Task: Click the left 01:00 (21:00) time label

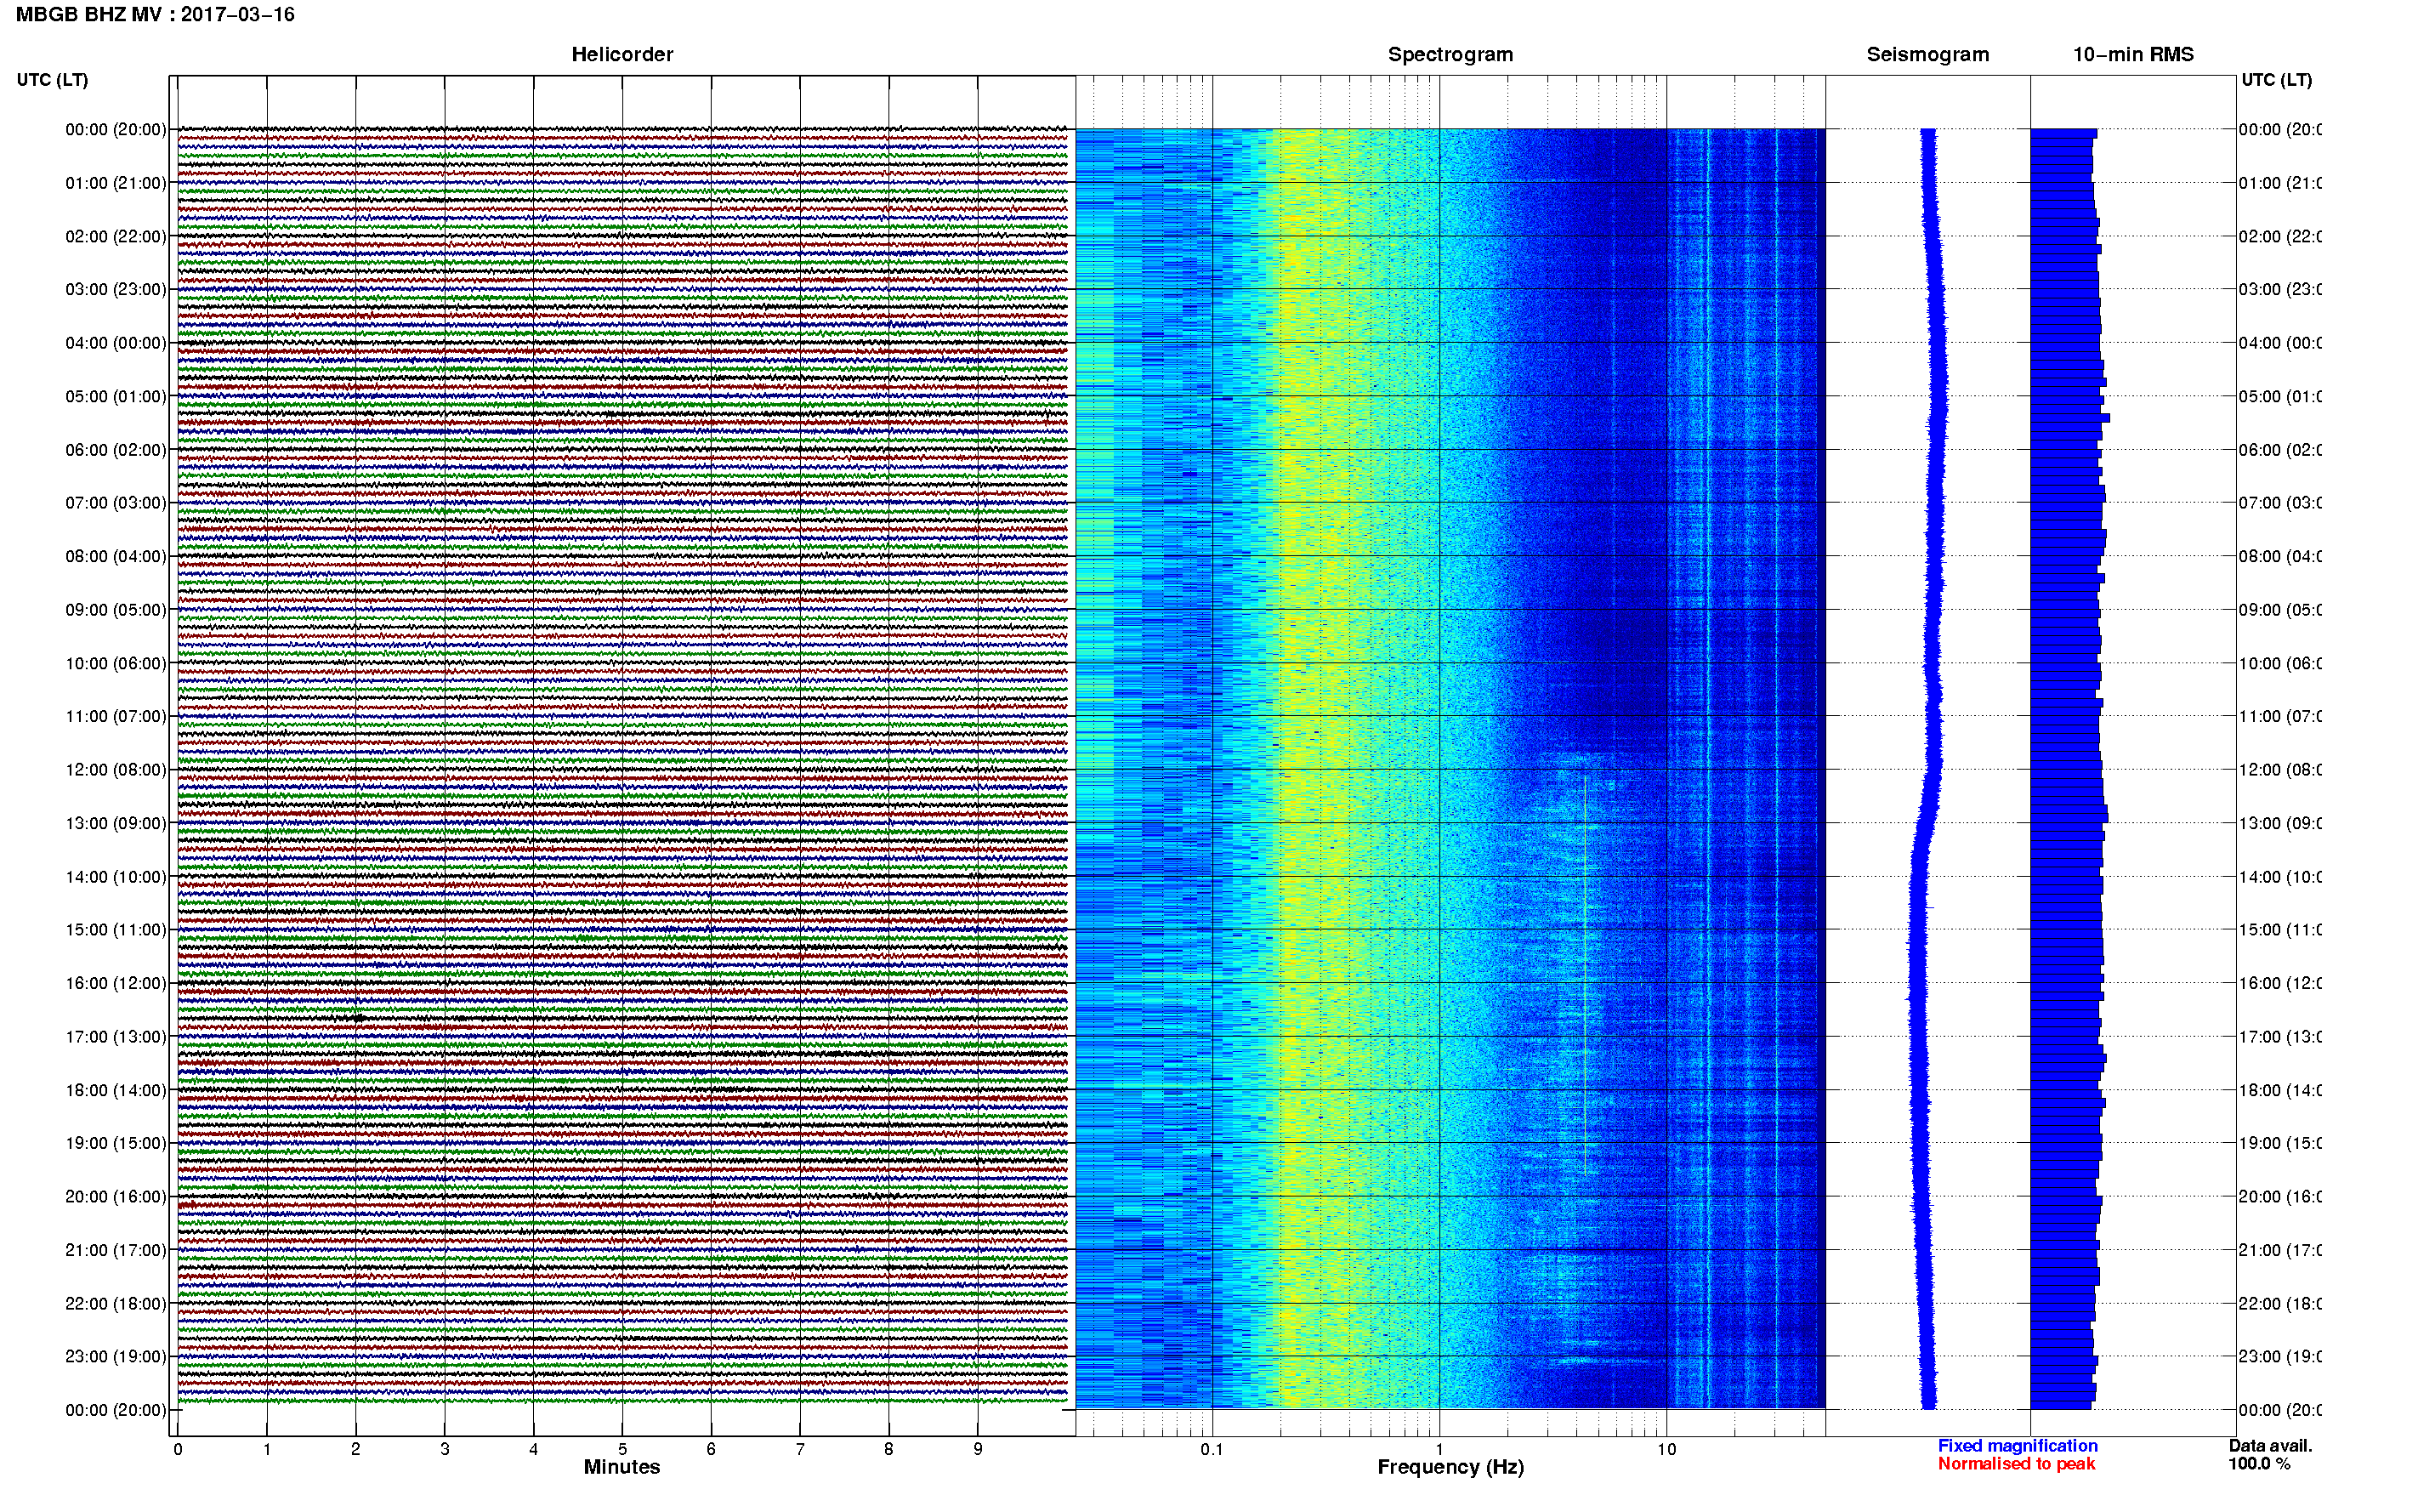Action: coord(116,183)
